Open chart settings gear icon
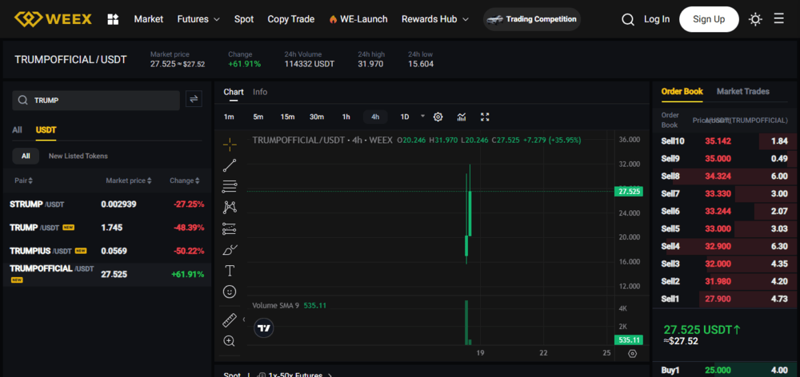This screenshot has width=800, height=377. (x=438, y=117)
